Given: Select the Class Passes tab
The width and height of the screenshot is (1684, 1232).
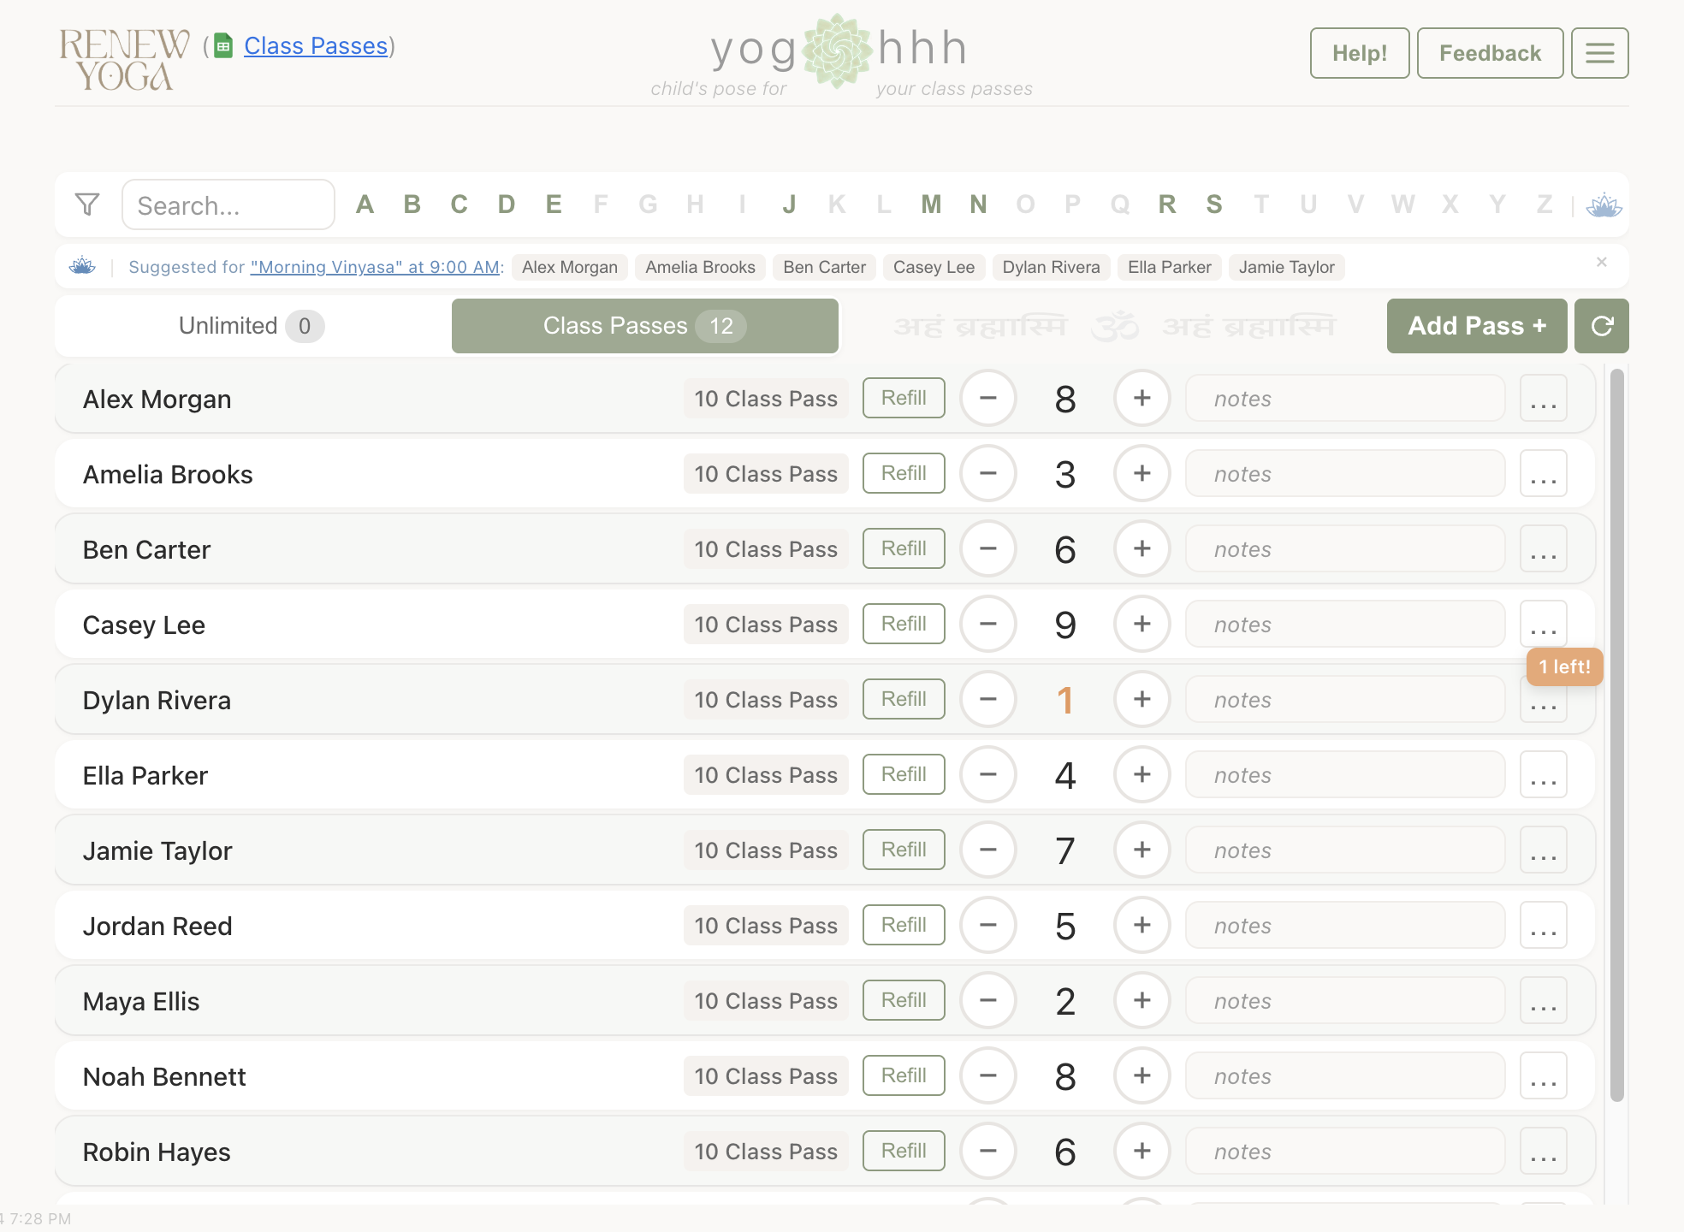Looking at the screenshot, I should pos(645,326).
